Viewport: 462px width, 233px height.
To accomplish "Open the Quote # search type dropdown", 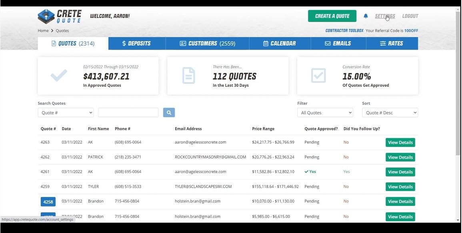I will (x=65, y=112).
